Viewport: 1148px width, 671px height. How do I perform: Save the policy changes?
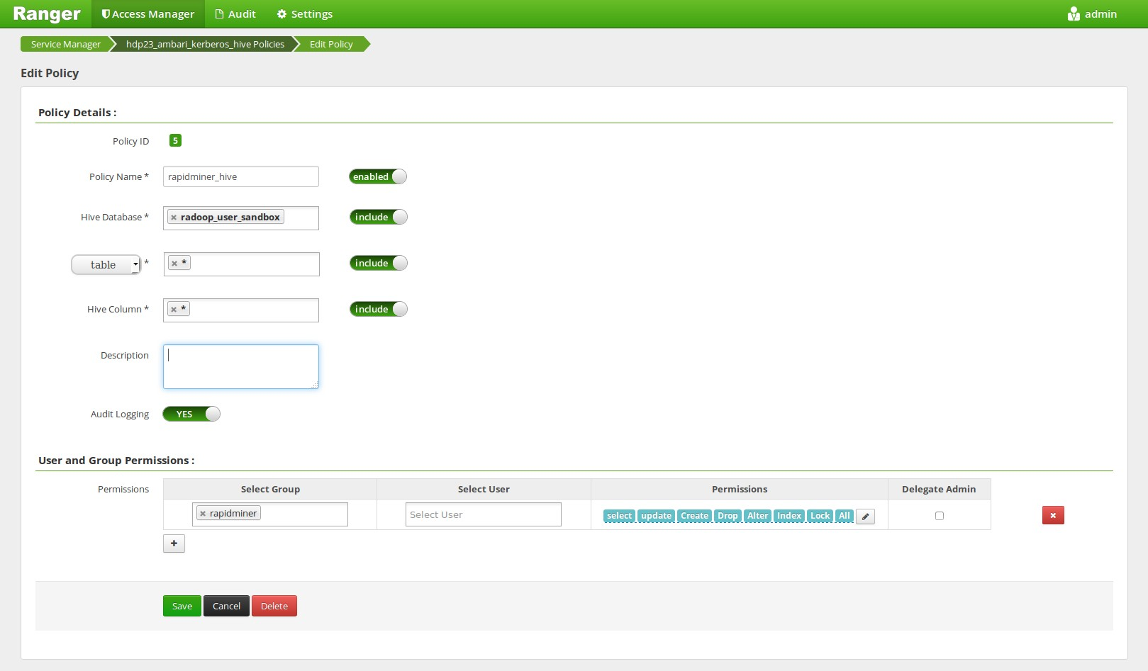point(182,606)
